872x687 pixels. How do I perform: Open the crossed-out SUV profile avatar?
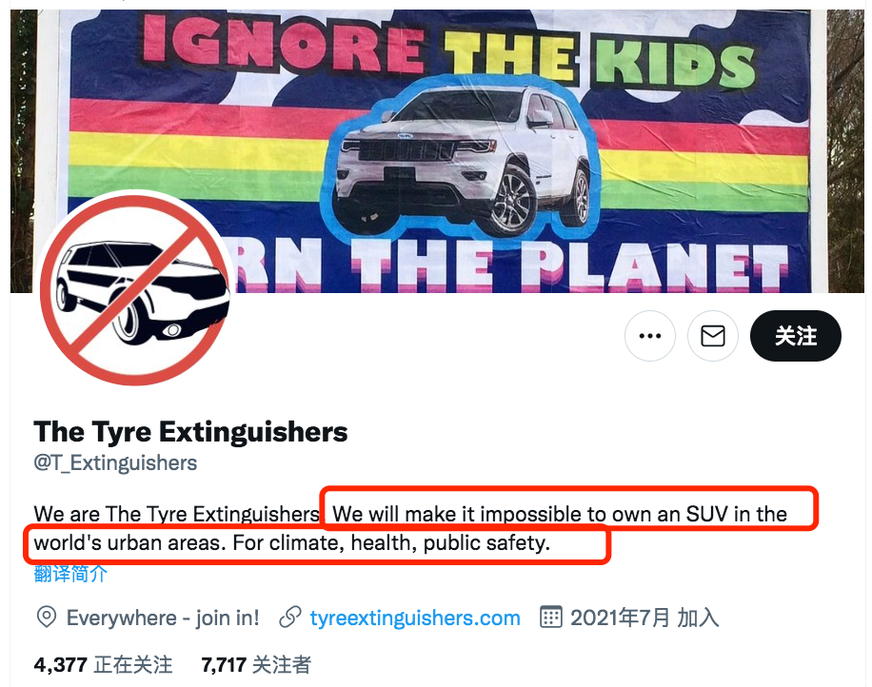[133, 288]
